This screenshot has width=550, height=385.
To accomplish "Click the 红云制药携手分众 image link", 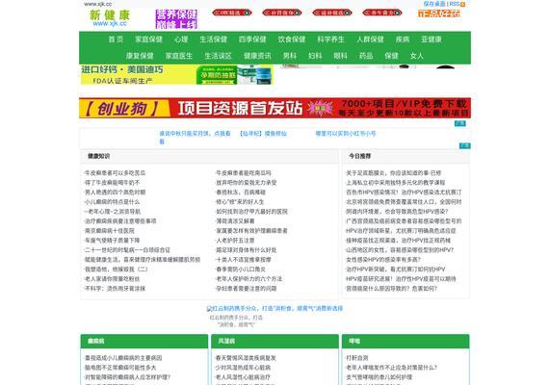I will point(275,309).
